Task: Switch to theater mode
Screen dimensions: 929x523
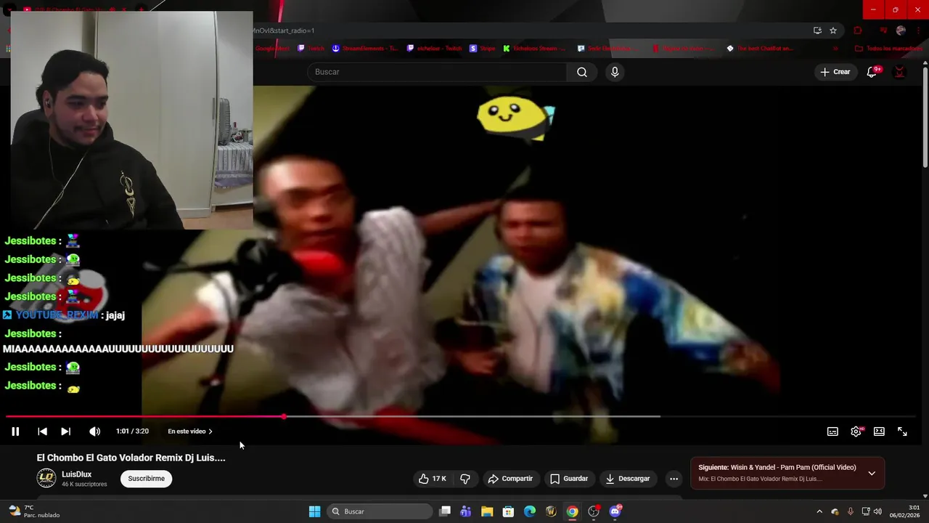Action: 879,431
